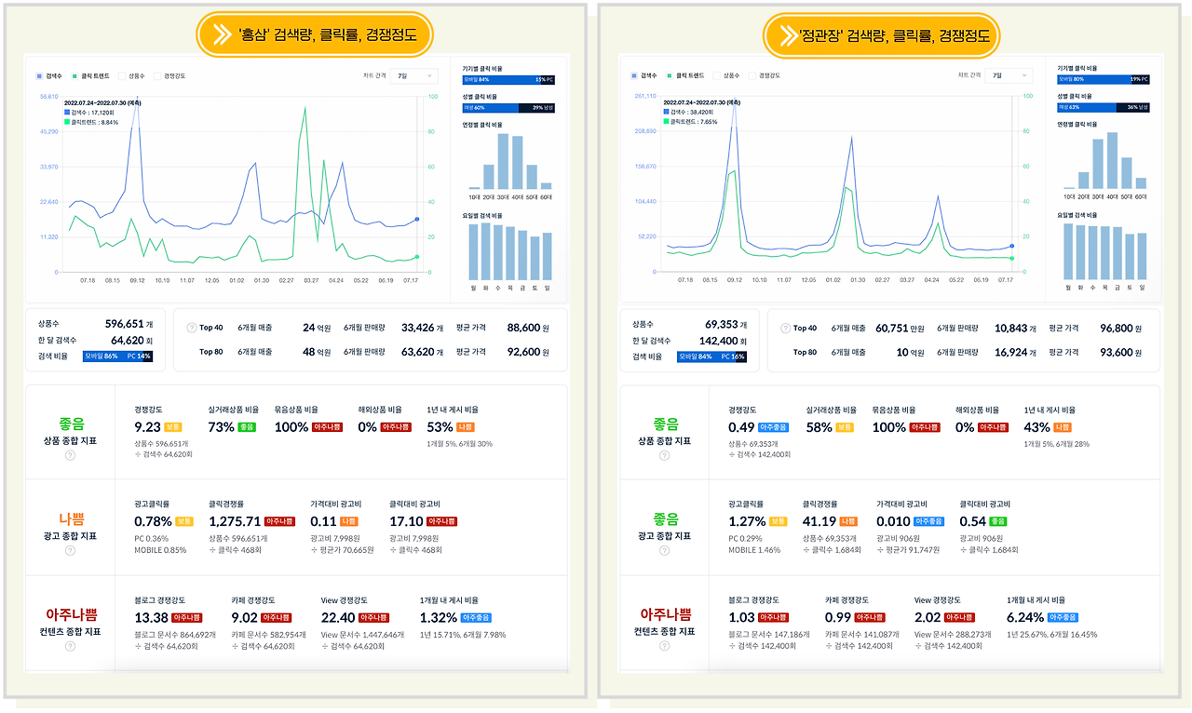This screenshot has height=713, width=1192.
Task: Click 아주나쁨 badge beside 클릭경쟁률 1,275.71
Action: [279, 521]
